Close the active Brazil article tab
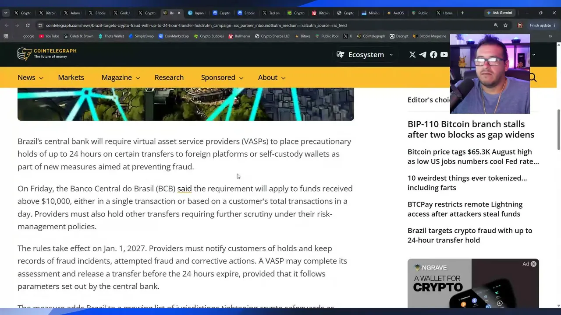561x315 pixels. pos(179,13)
